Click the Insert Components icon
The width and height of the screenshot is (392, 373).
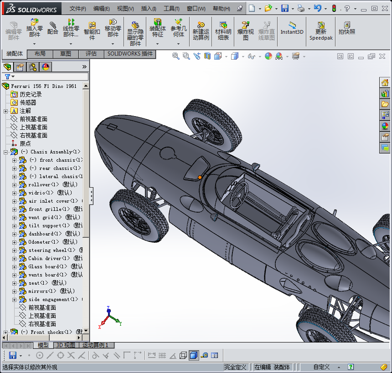click(x=35, y=27)
